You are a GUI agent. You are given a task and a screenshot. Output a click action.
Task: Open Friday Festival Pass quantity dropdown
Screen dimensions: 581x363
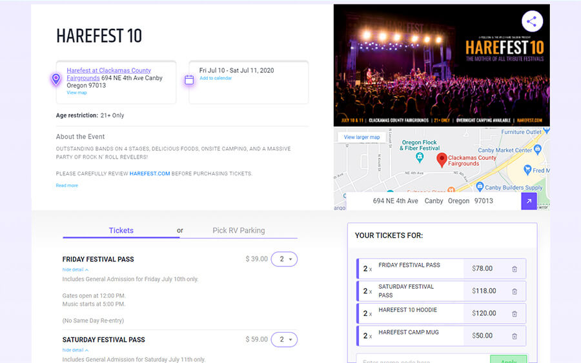tap(284, 259)
